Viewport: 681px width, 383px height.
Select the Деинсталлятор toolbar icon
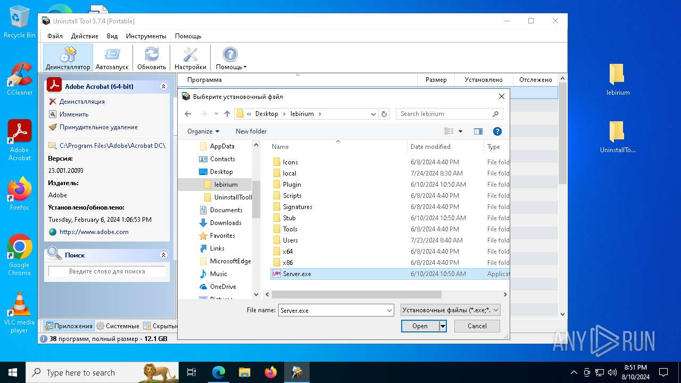68,58
